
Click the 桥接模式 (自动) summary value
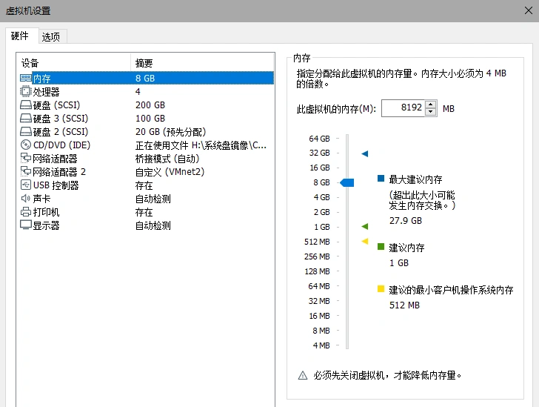[167, 159]
